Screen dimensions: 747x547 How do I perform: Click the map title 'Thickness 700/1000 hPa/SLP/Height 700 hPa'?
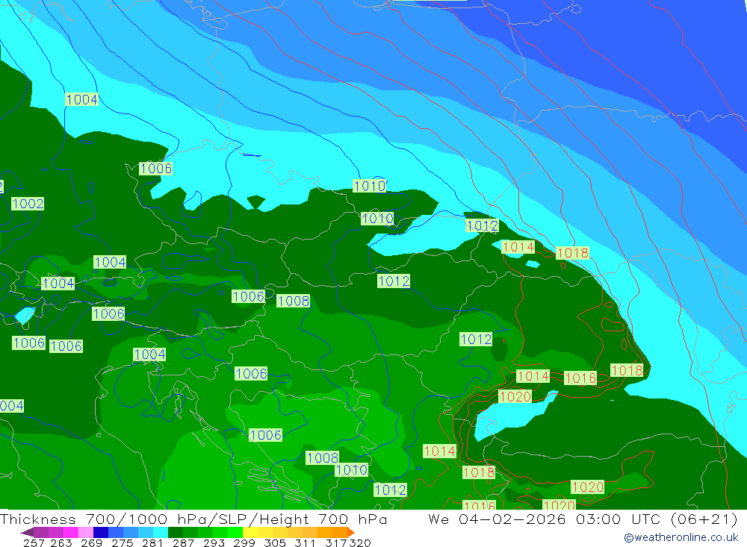coord(193,519)
